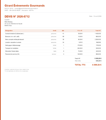Select the date '12 avril 2026'
106x120 pixels.
click(x=97, y=16)
